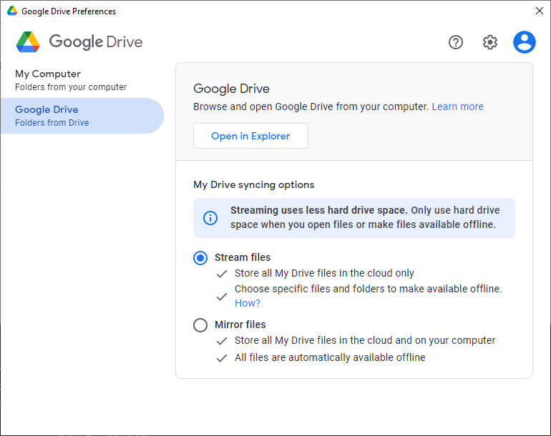Screen dimensions: 551x436
Task: Click the blue account profile avatar
Action: click(525, 42)
